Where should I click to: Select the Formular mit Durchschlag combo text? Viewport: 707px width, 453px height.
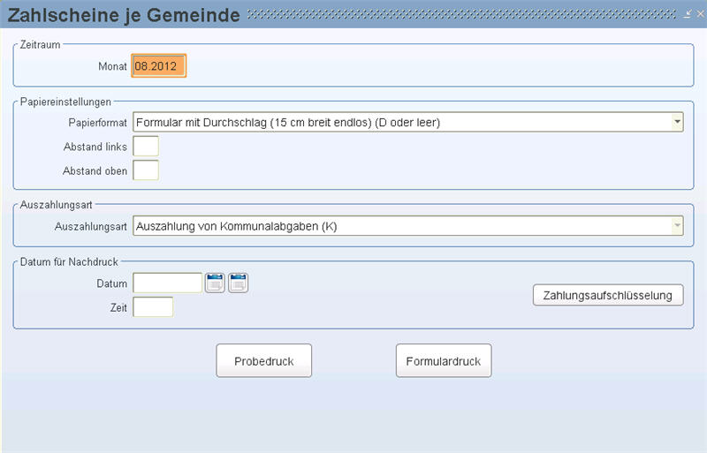(x=288, y=122)
